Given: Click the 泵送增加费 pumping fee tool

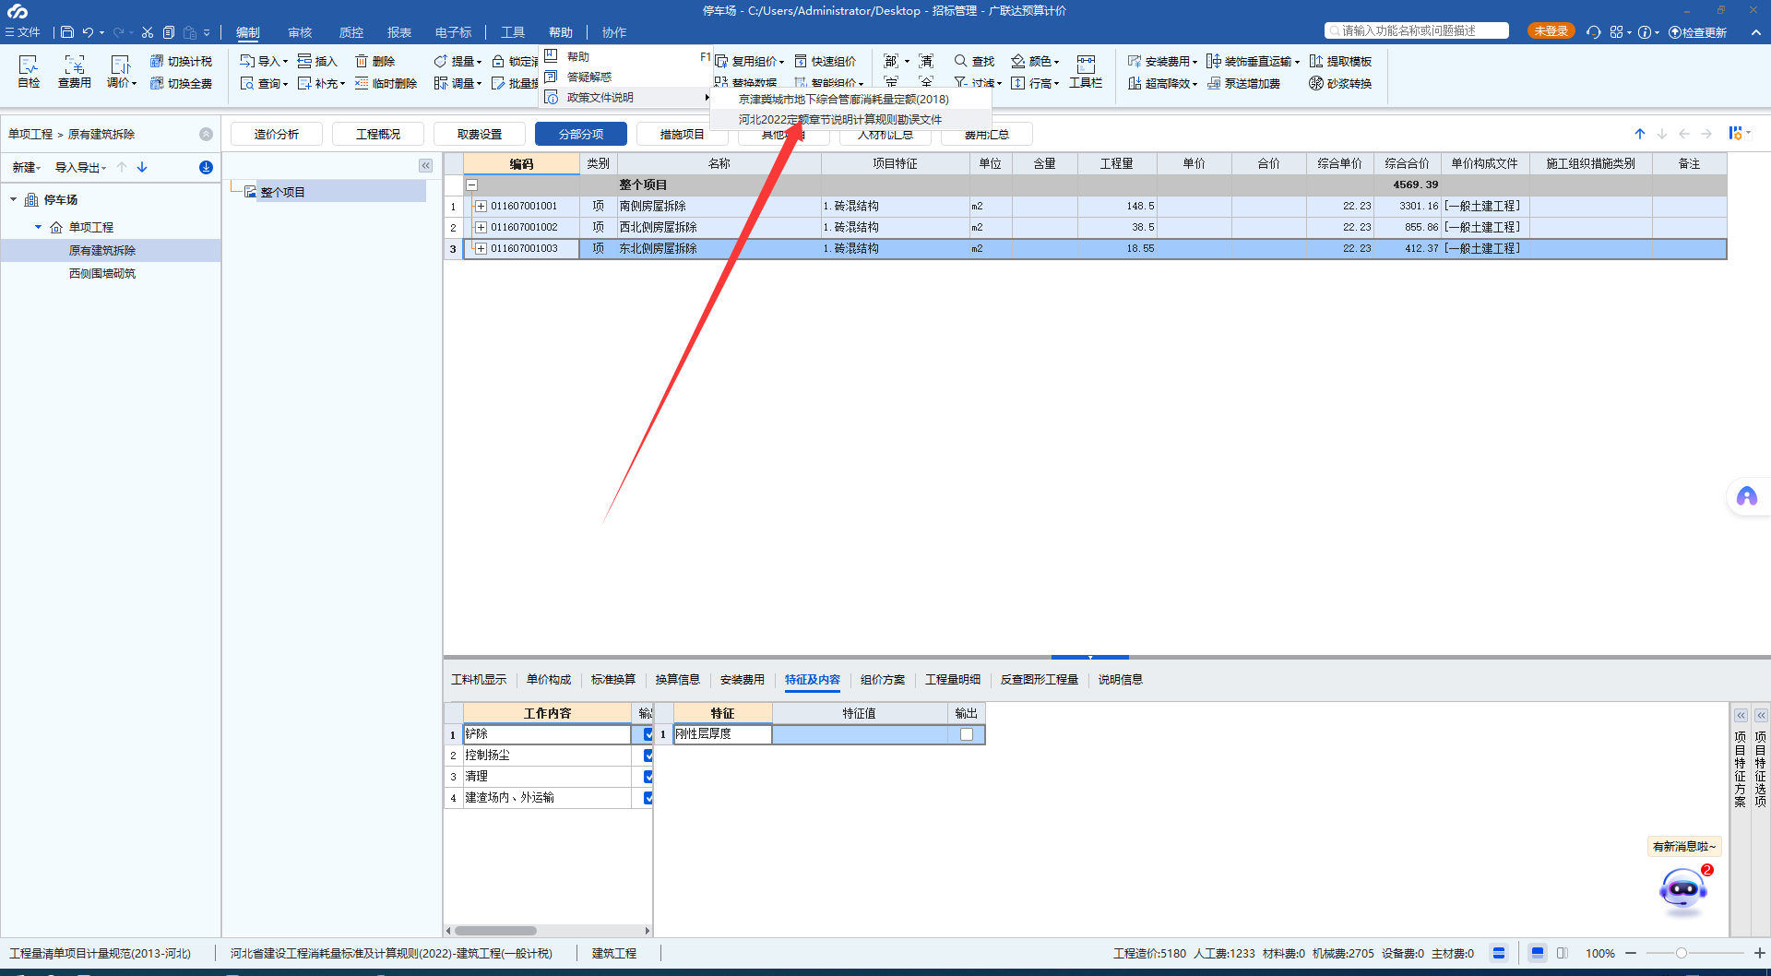Looking at the screenshot, I should (1243, 83).
